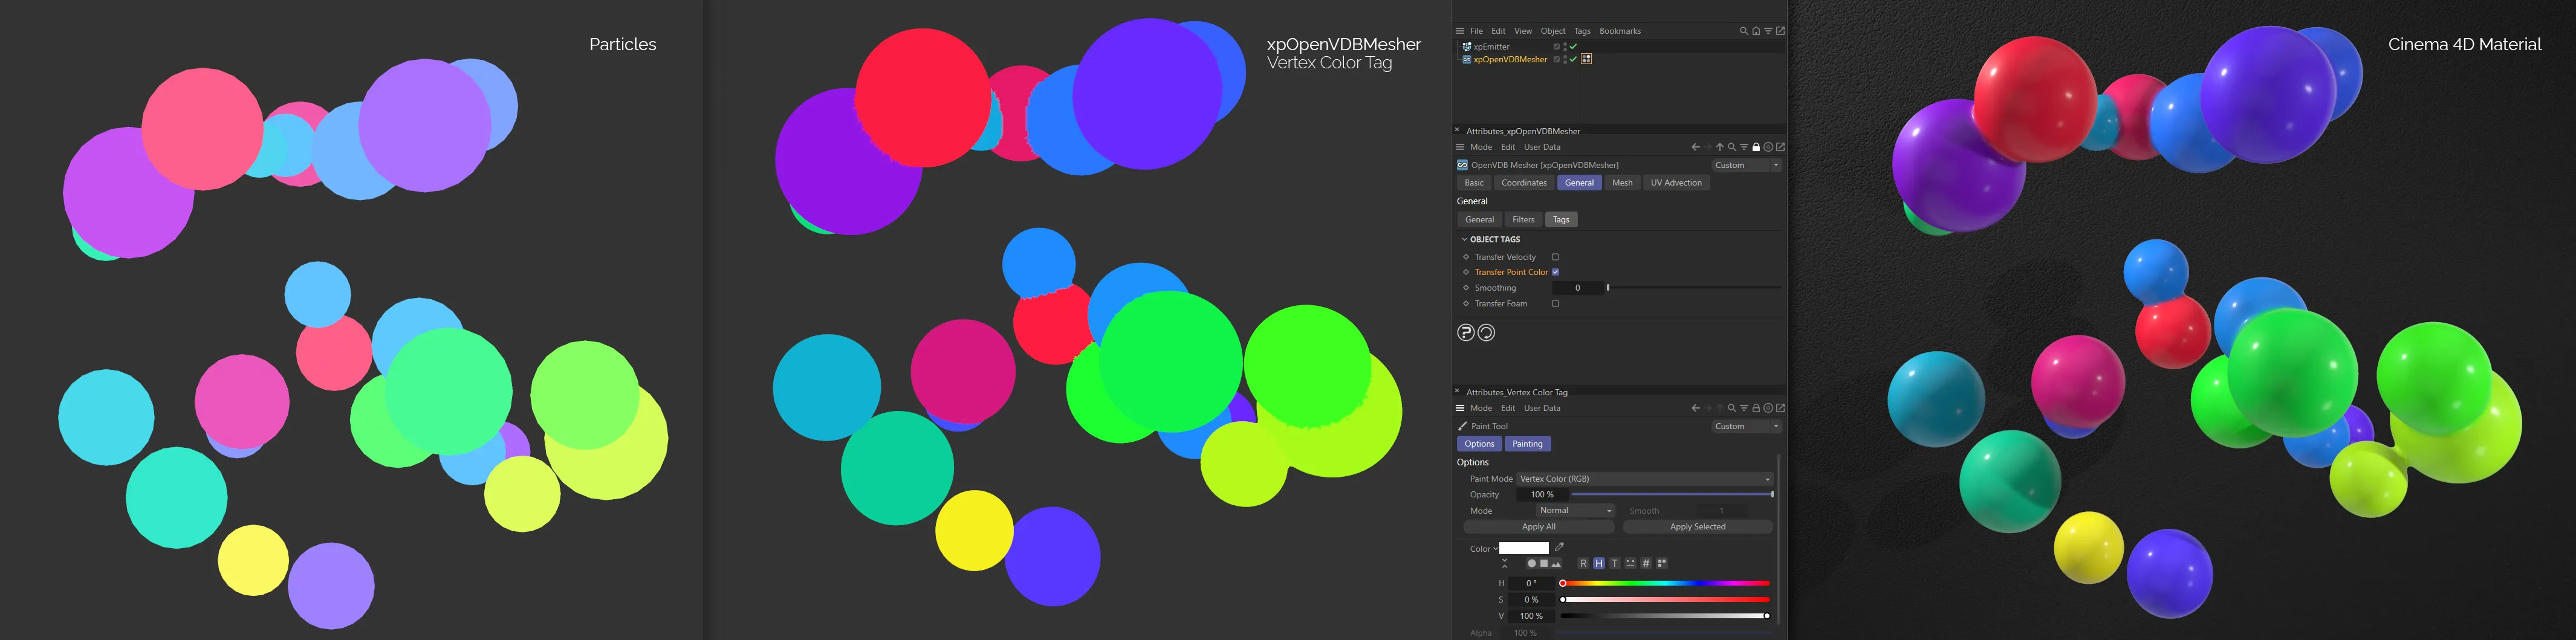Click the Apply Selected button
Screen dimensions: 2576x640
click(1697, 526)
